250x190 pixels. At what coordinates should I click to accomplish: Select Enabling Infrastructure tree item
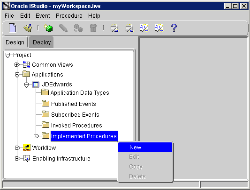[61, 158]
